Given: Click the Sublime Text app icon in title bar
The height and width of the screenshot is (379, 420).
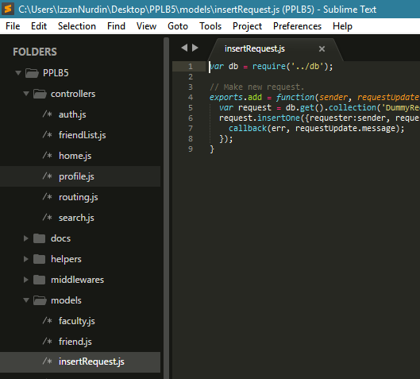Looking at the screenshot, I should [x=8, y=9].
